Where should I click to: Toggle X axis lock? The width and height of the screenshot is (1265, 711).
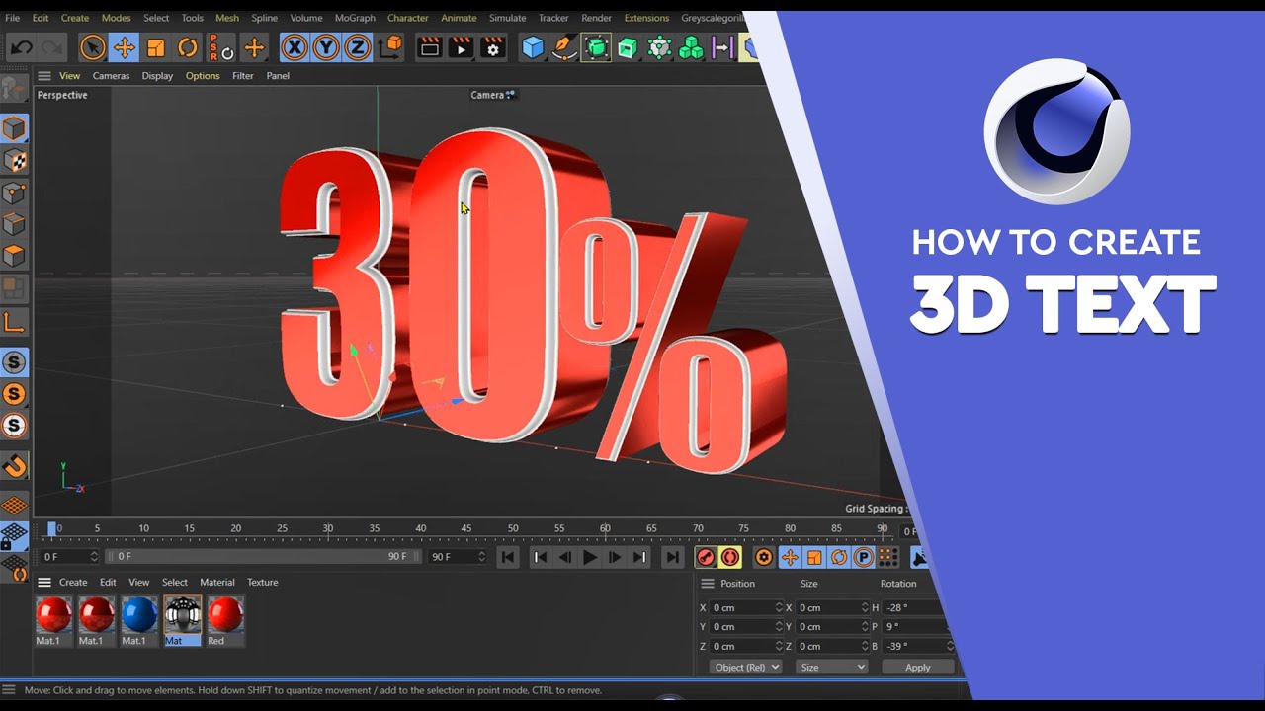click(294, 47)
